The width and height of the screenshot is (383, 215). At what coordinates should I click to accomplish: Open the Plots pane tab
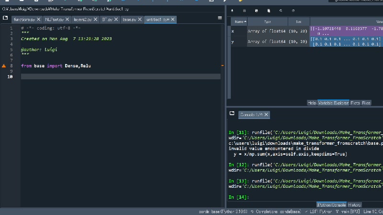(x=355, y=103)
